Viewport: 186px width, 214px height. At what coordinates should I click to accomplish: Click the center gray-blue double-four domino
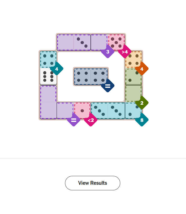91,76
